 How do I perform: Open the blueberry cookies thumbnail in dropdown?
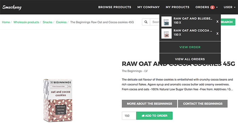(166, 22)
